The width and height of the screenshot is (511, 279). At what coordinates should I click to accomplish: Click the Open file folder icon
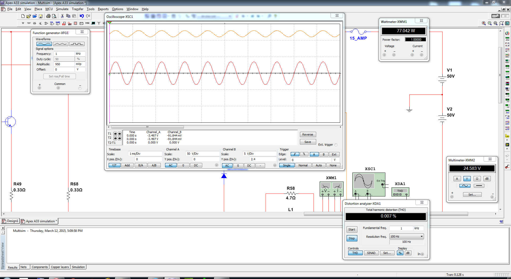coord(29,16)
